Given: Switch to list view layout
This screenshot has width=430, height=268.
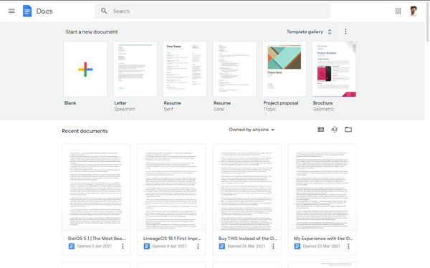Looking at the screenshot, I should 320,129.
